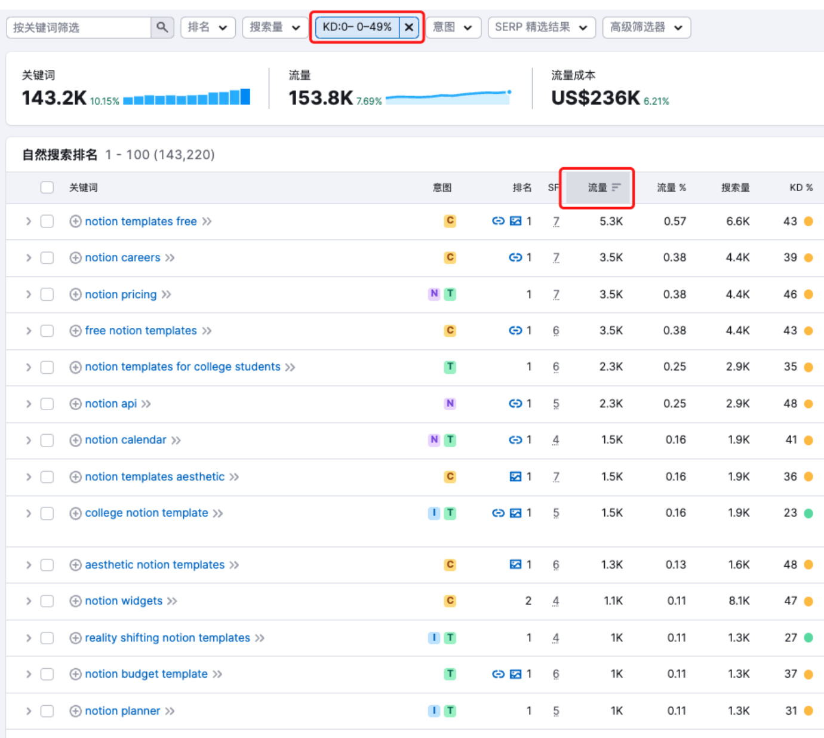Click the link SERP icon in notion careers row
The height and width of the screenshot is (738, 824).
tap(515, 257)
